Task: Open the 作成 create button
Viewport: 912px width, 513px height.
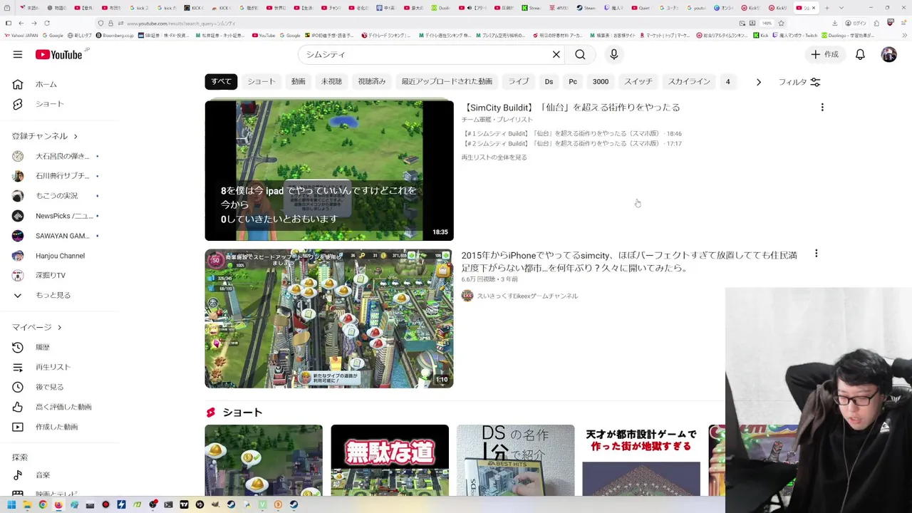Action: pos(824,54)
